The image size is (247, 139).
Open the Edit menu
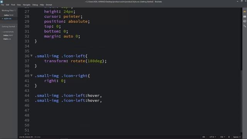pos(7,5)
